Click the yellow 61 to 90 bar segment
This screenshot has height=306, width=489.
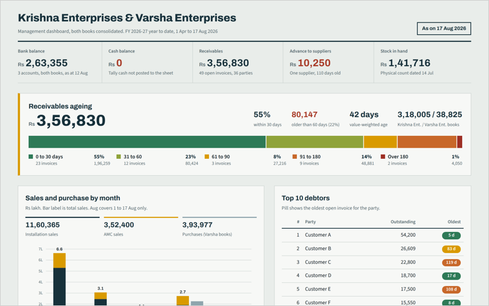click(x=380, y=142)
